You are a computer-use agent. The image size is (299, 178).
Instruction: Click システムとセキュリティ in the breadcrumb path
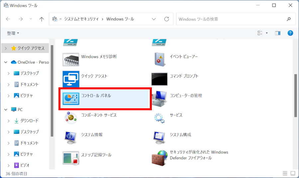[x=81, y=19]
